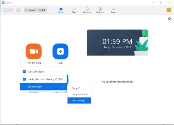Click the Search input field
Screen dimensions: 174x125
click(36, 10)
